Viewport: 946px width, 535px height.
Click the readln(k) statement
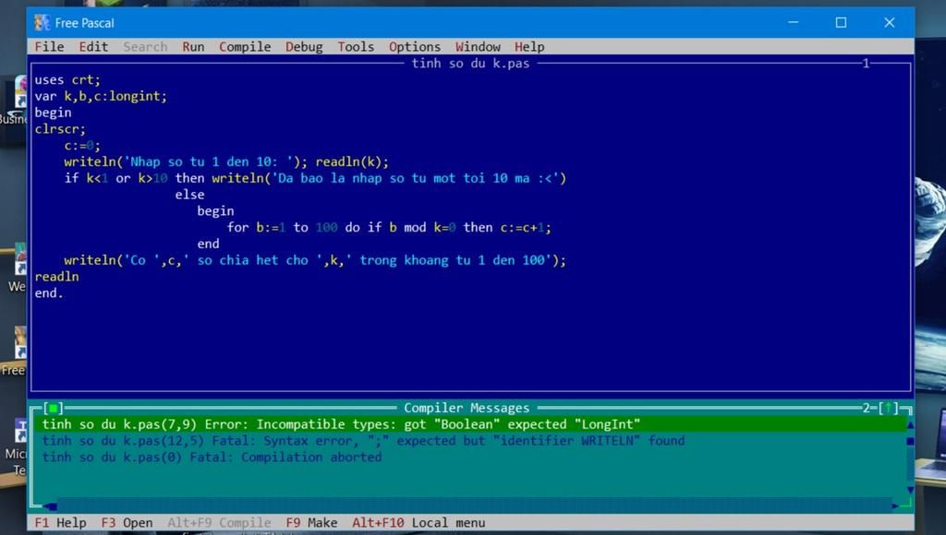coord(352,162)
